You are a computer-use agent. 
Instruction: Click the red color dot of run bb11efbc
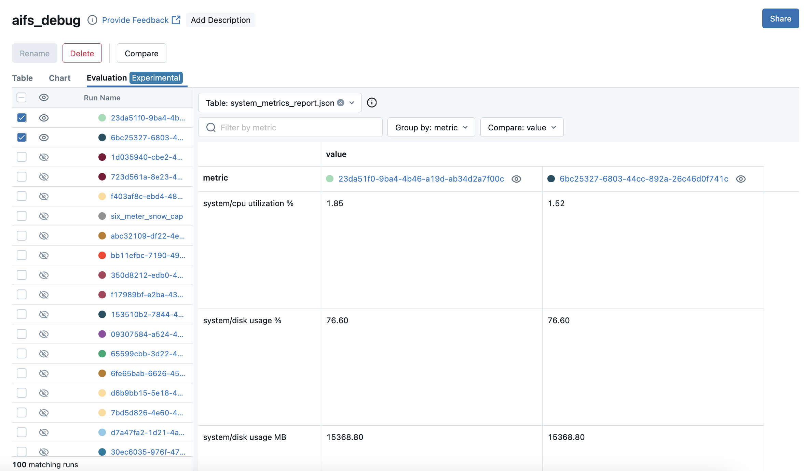point(102,256)
